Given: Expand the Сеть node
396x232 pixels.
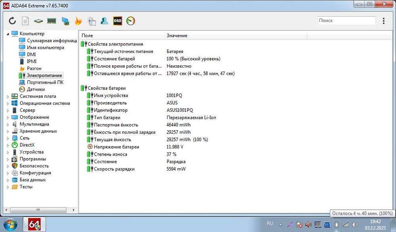Looking at the screenshot, I should 8,138.
